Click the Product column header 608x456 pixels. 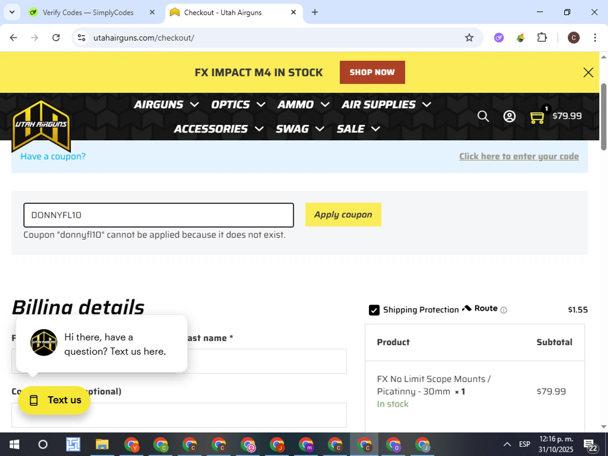point(393,342)
